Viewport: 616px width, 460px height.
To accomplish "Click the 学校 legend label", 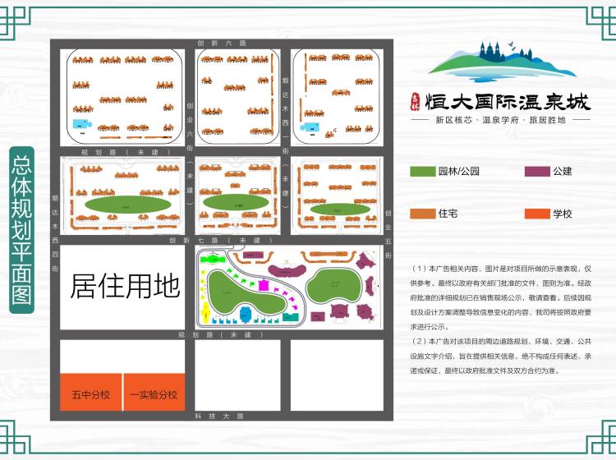I will point(562,214).
